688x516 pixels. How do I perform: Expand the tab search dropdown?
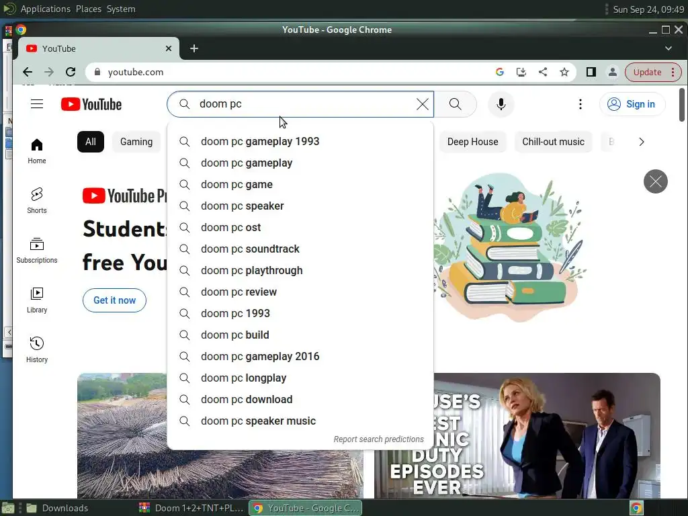pyautogui.click(x=669, y=48)
